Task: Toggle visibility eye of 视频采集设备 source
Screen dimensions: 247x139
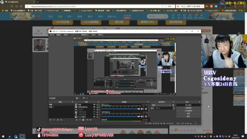Action: tap(94, 107)
